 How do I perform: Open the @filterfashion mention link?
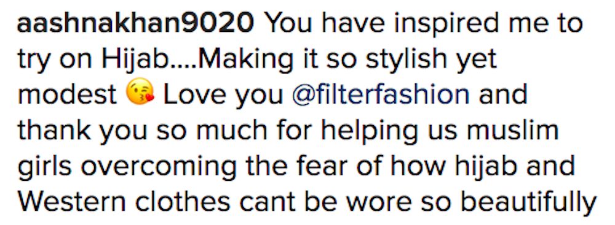[x=381, y=95]
